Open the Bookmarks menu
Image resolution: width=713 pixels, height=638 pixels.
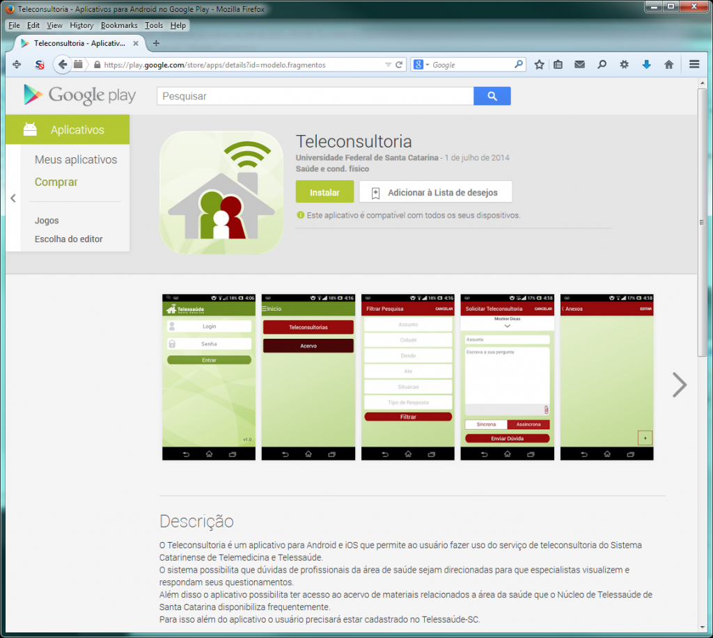(119, 26)
